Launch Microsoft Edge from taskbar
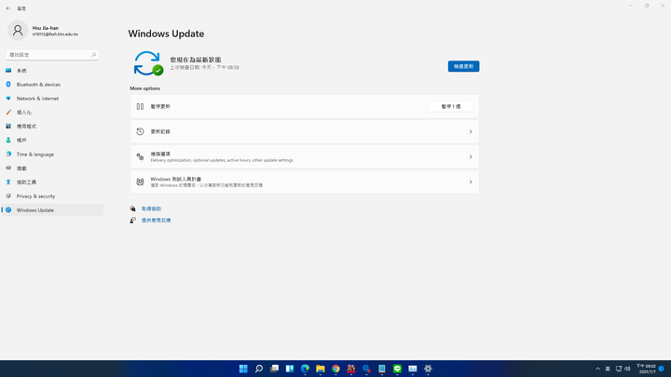This screenshot has width=671, height=377. (305, 369)
